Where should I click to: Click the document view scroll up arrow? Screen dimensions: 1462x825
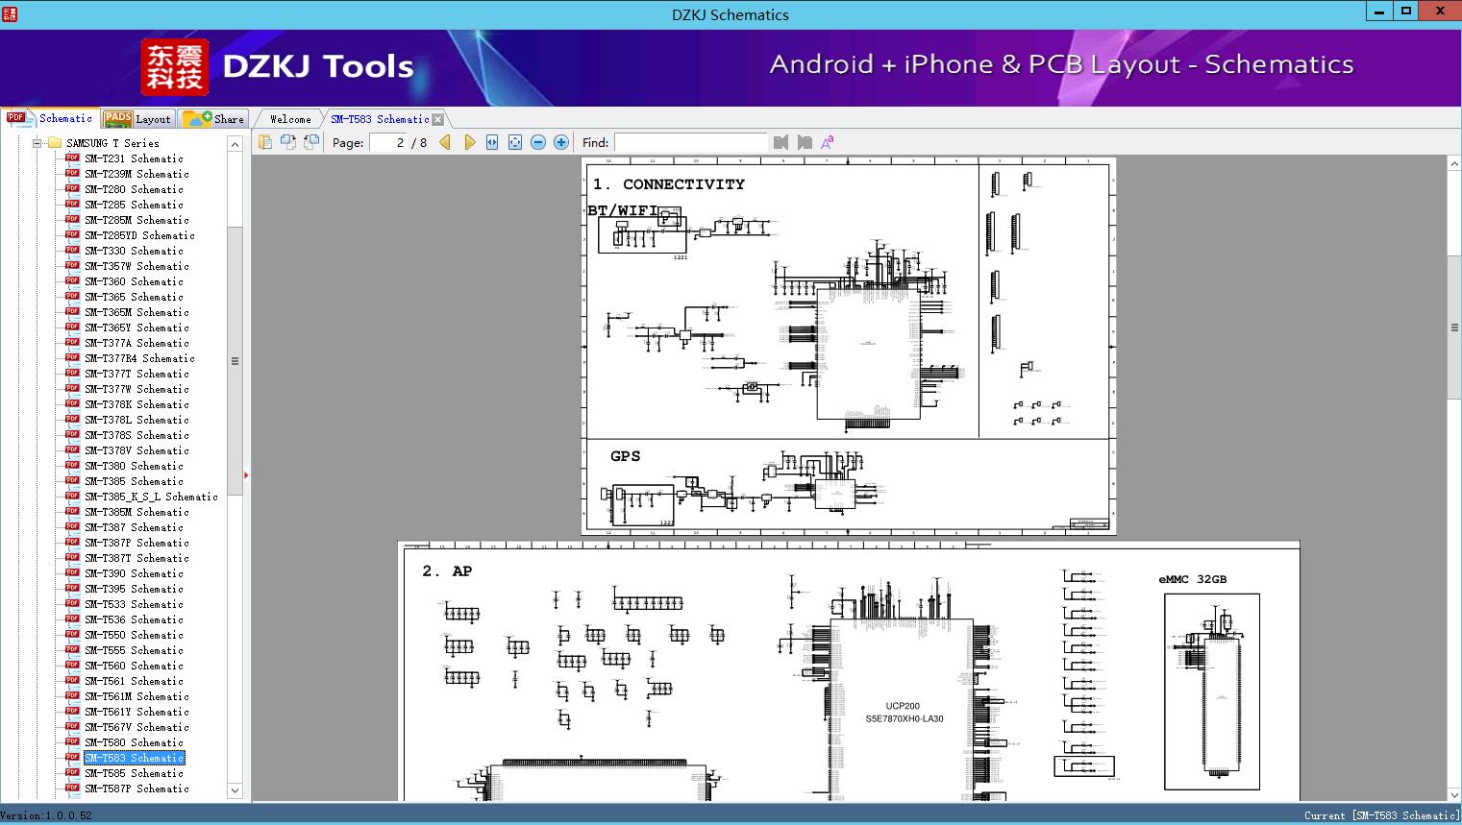pos(1454,164)
